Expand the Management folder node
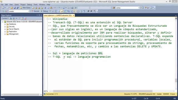Viewport: 178px width, 100px height. pyautogui.click(x=5, y=34)
